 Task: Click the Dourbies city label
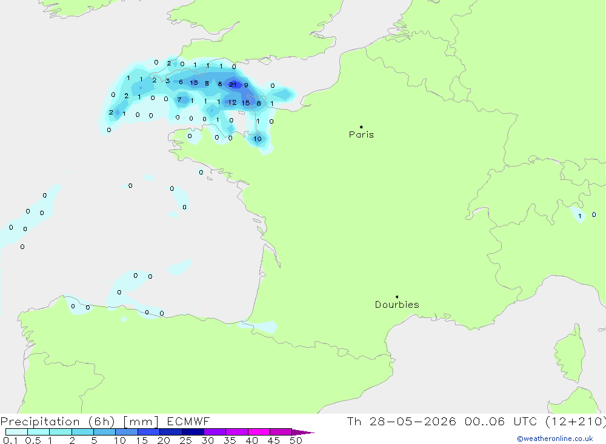pyautogui.click(x=397, y=305)
